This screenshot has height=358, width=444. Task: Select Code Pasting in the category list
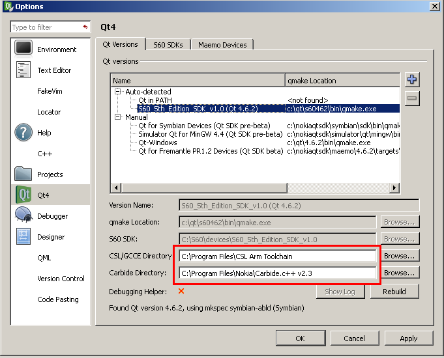50,299
